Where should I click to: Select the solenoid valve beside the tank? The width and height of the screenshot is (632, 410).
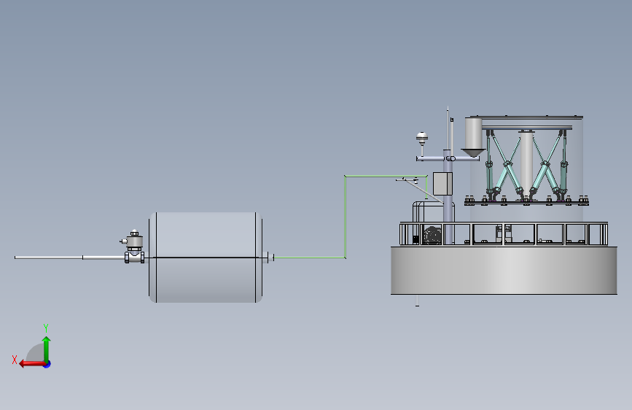pyautogui.click(x=134, y=246)
